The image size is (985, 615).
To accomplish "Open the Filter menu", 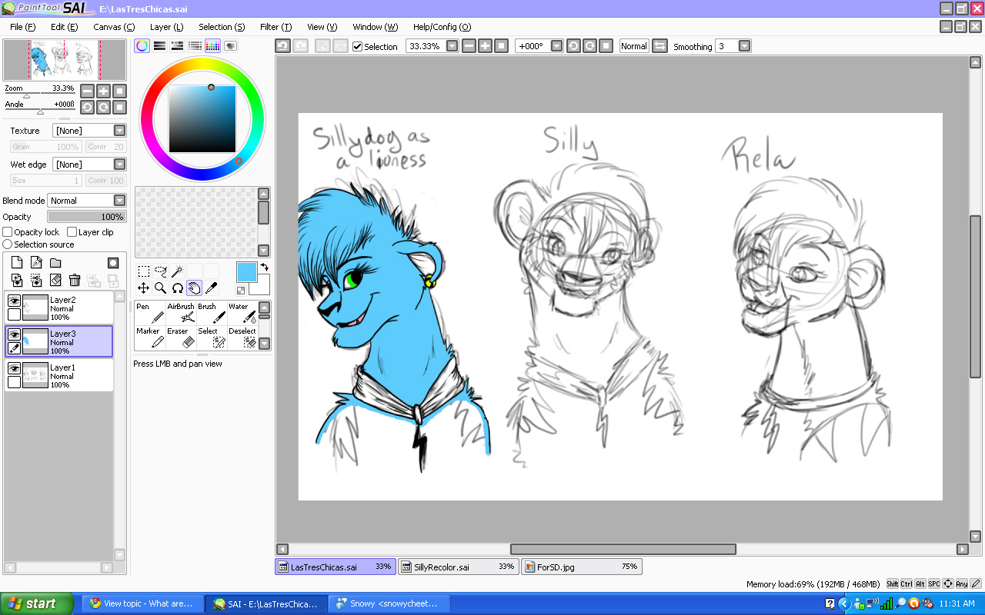I will pyautogui.click(x=275, y=27).
